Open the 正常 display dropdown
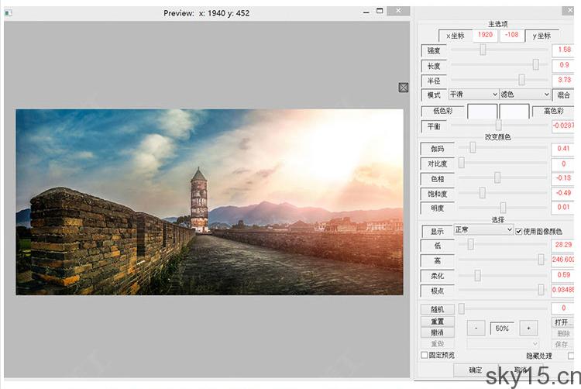Screen dimensions: 581x389 (483, 229)
